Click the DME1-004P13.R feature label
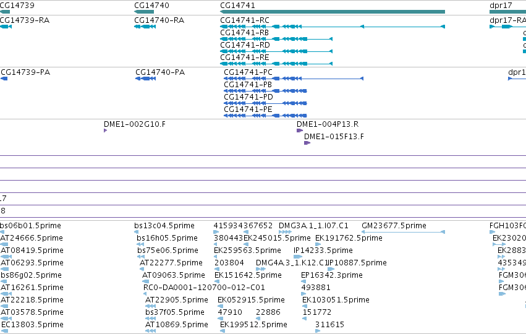 [x=328, y=124]
